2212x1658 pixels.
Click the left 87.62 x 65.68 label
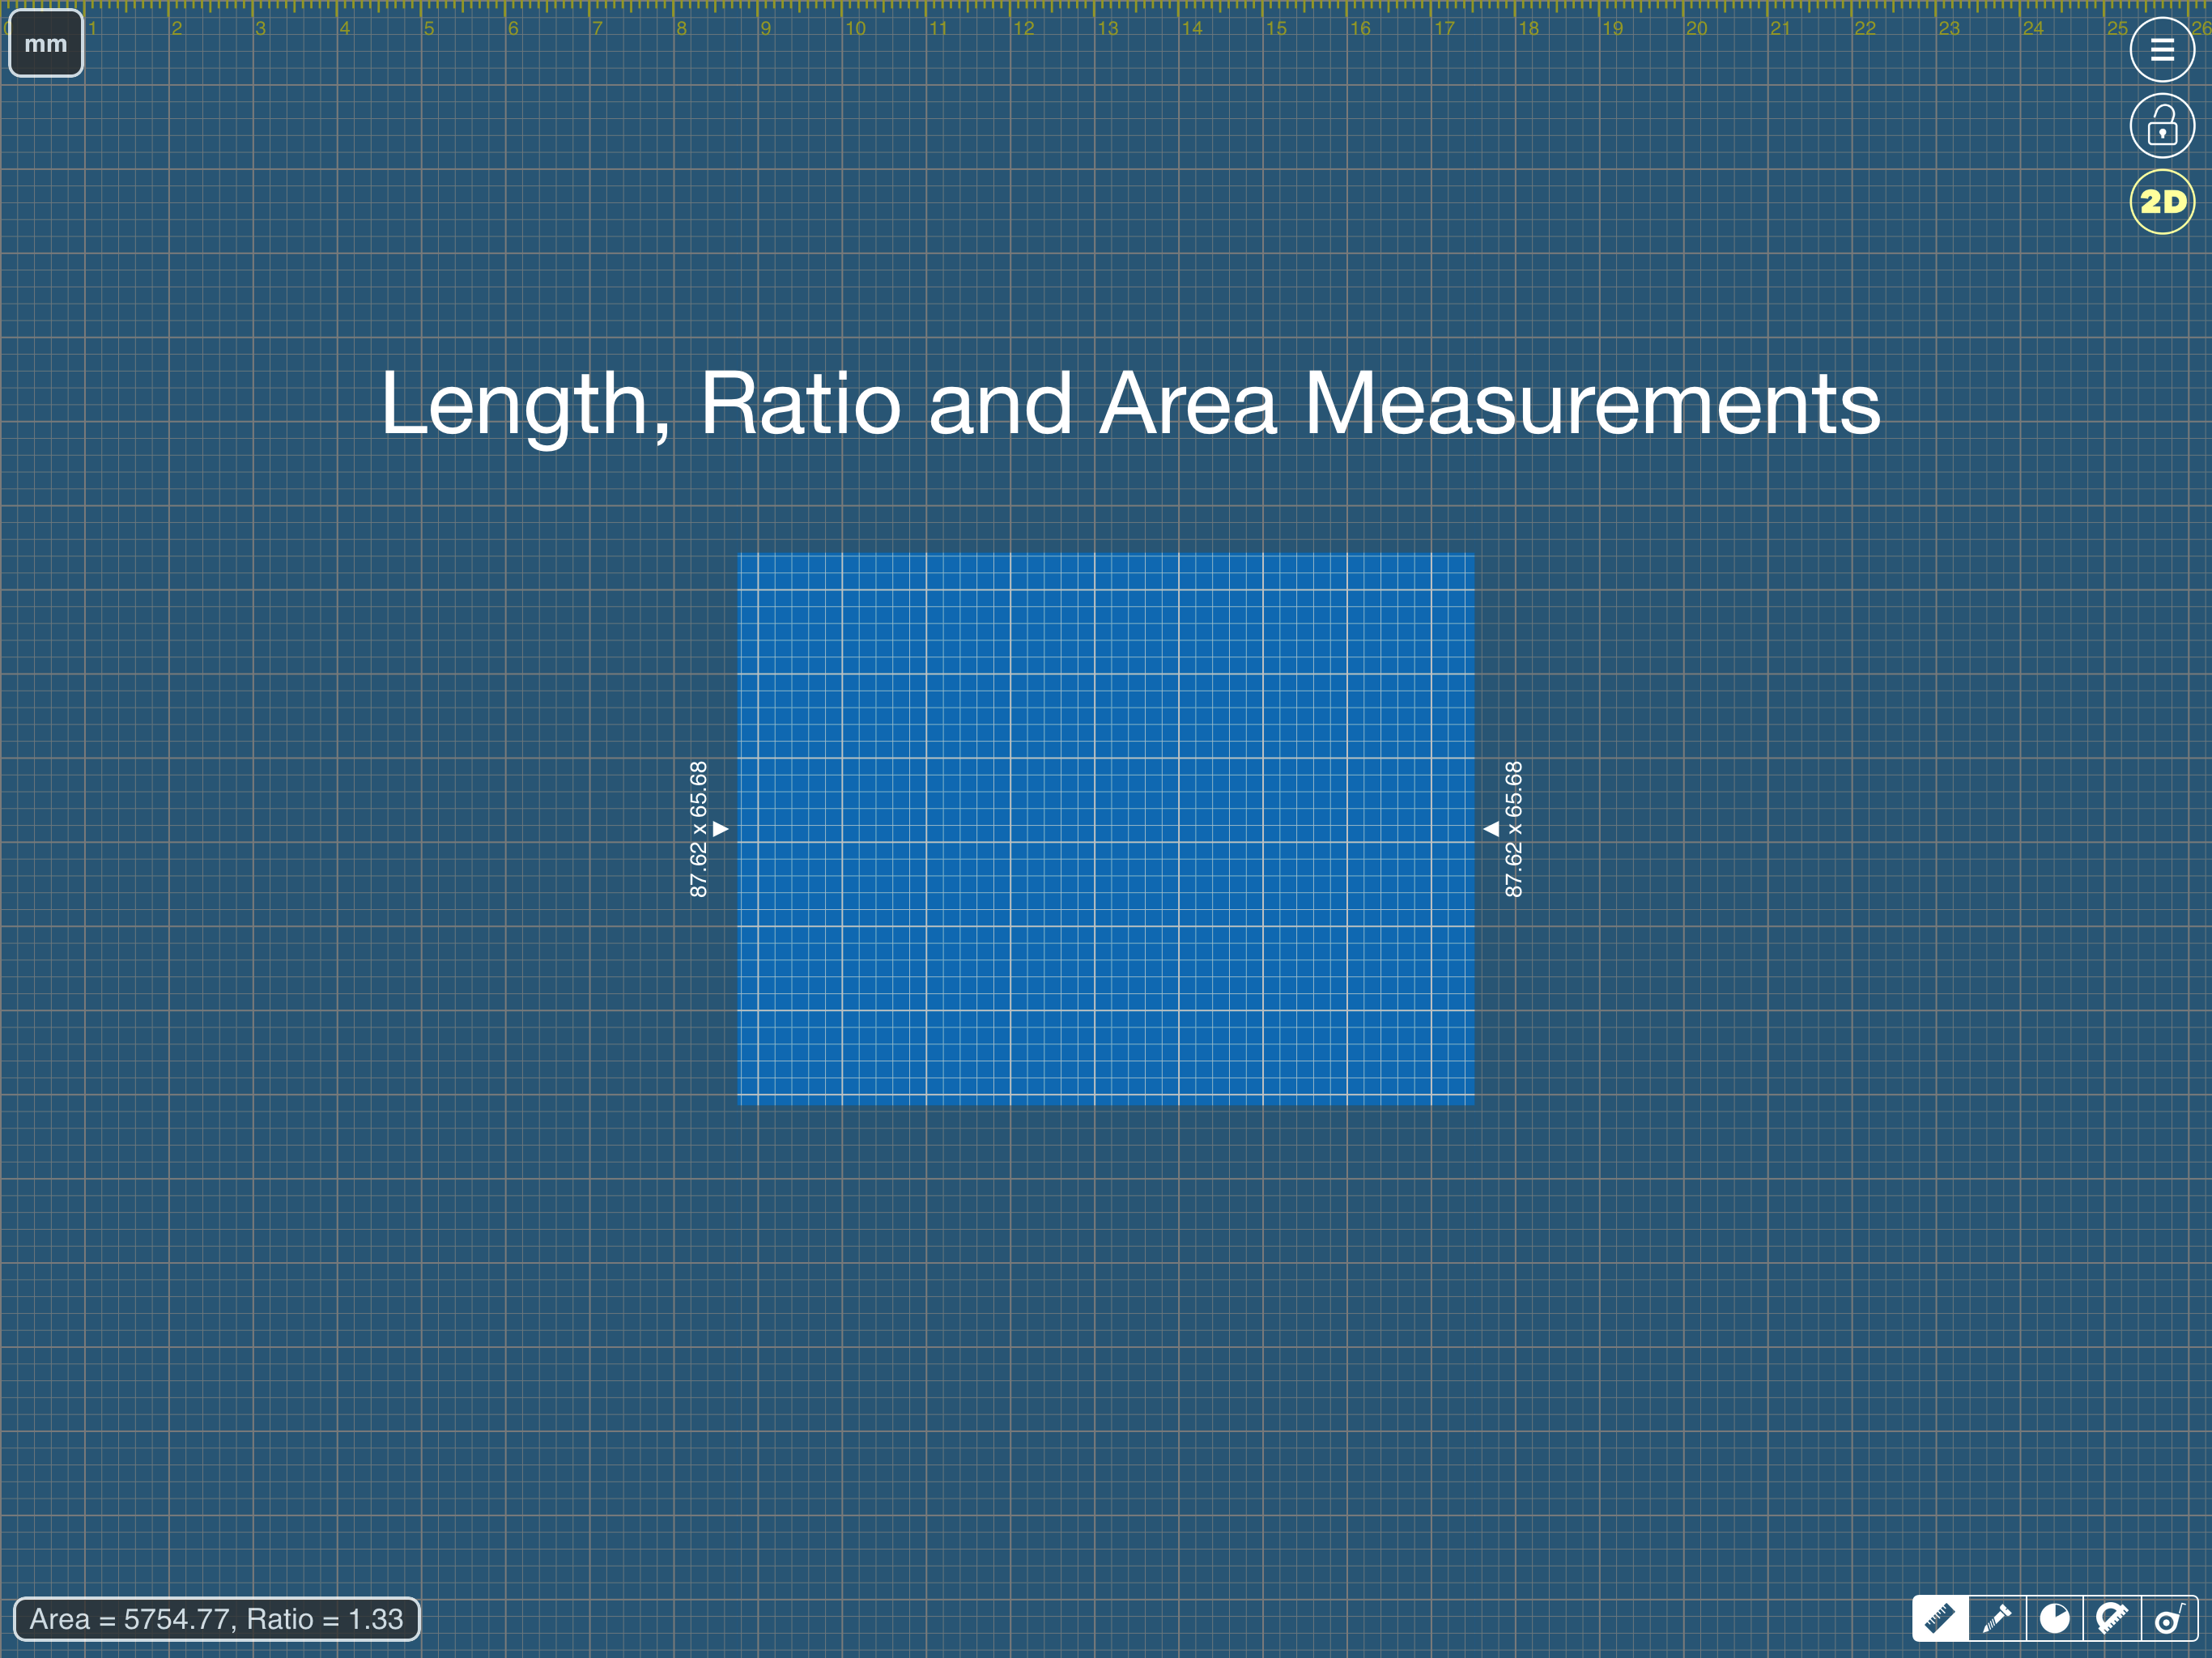coord(698,829)
